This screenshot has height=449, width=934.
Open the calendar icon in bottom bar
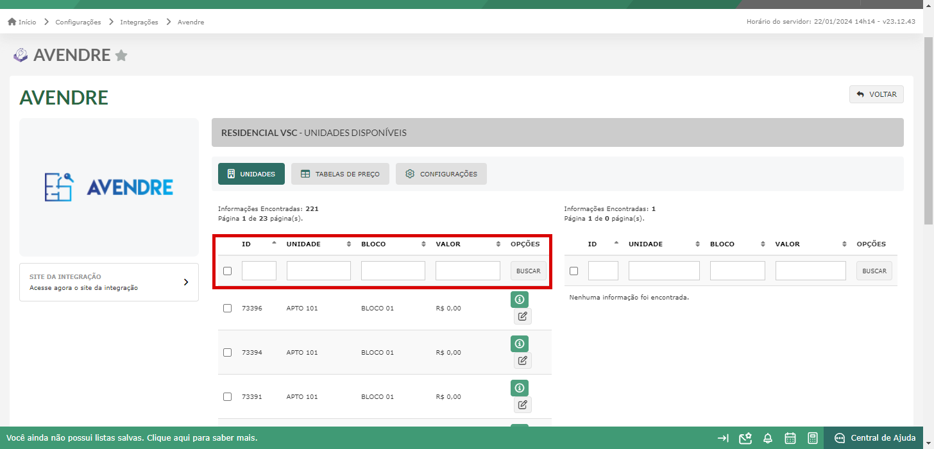coord(790,438)
